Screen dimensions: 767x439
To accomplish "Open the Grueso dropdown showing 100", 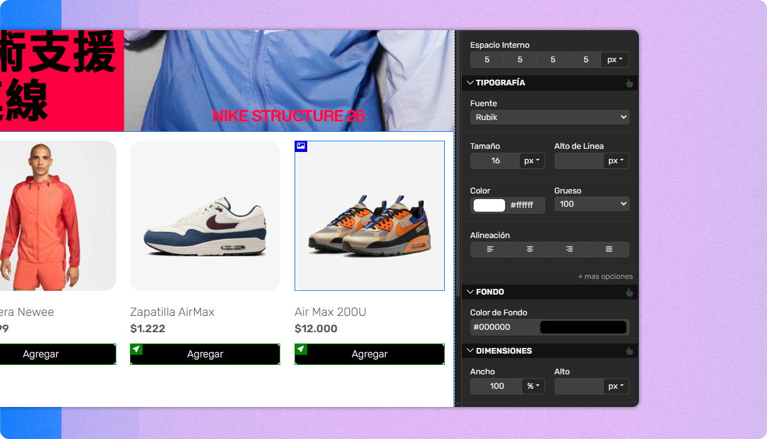I will 591,203.
